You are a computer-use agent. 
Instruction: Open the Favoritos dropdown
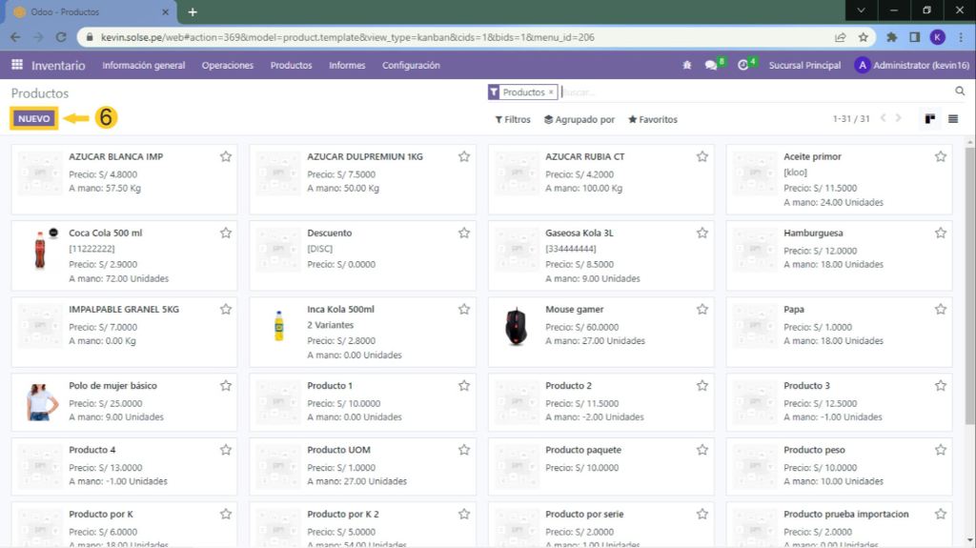tap(653, 120)
